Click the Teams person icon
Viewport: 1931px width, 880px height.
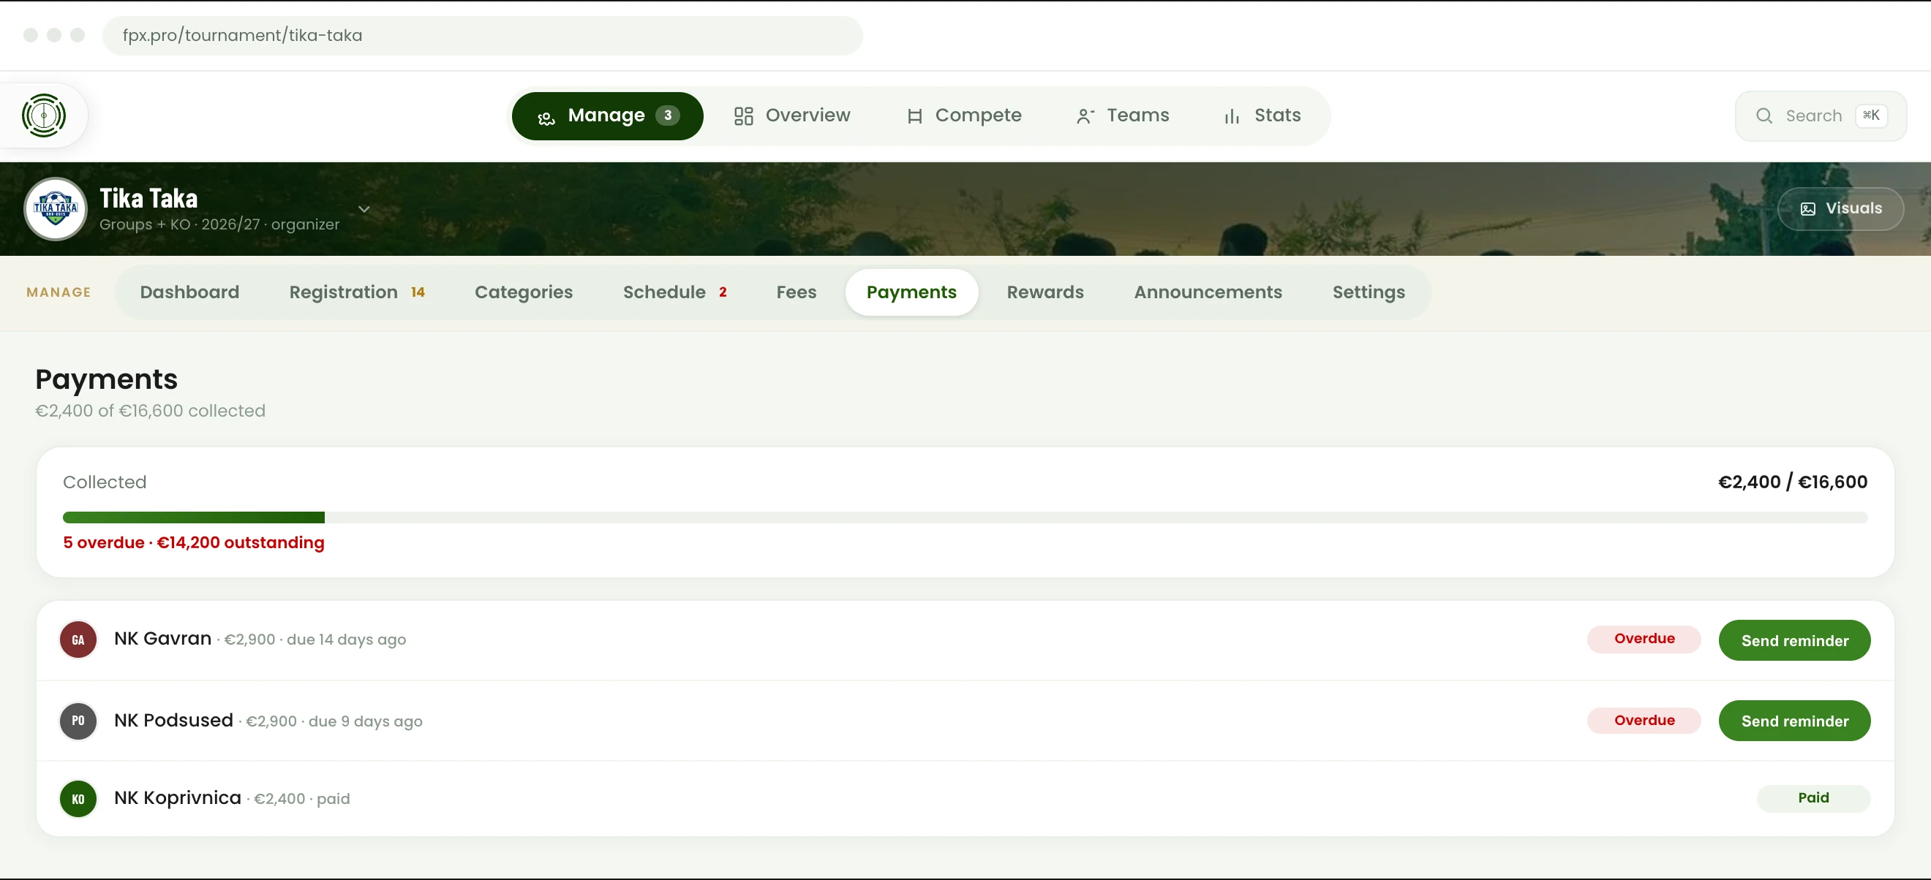coord(1085,116)
